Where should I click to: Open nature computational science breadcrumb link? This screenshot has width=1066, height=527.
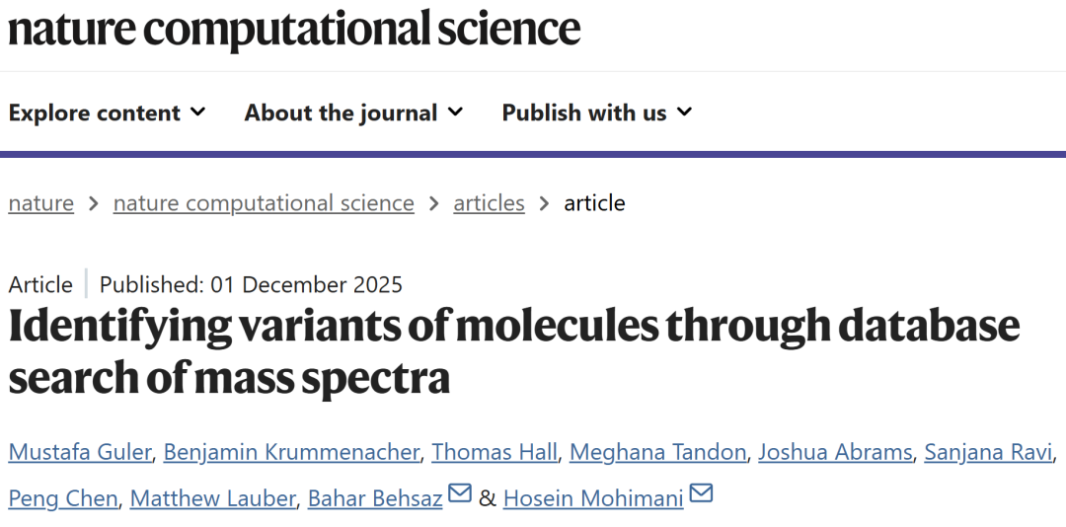pyautogui.click(x=264, y=203)
